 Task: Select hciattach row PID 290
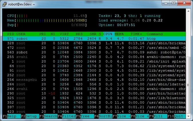coord(94,93)
